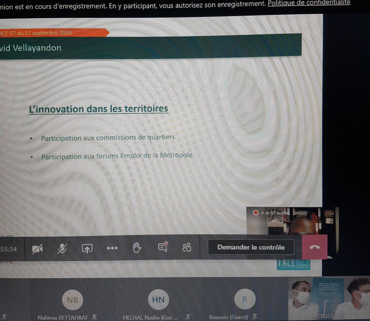Image resolution: width=370 pixels, height=321 pixels.
Task: Hang up the call with red button
Action: [314, 247]
